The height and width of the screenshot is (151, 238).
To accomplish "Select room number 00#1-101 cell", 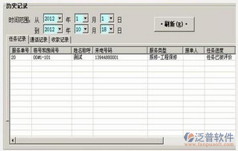I will pos(52,57).
